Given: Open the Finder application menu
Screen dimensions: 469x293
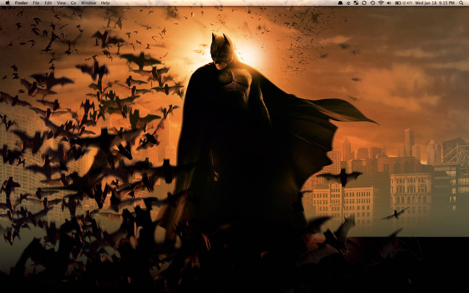Looking at the screenshot, I should (21, 3).
